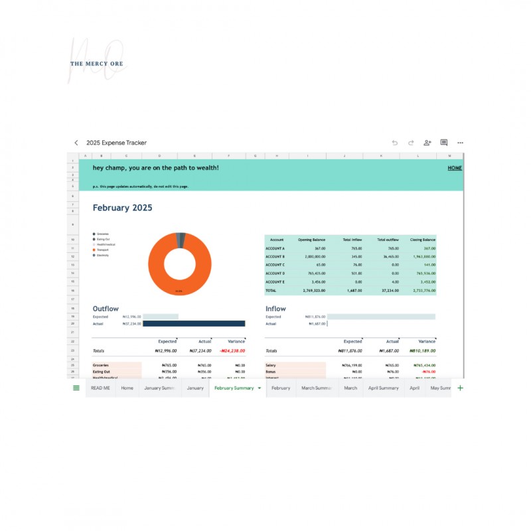Screen dimensions: 531x531
Task: Select the Outflow section heading
Action: point(106,309)
